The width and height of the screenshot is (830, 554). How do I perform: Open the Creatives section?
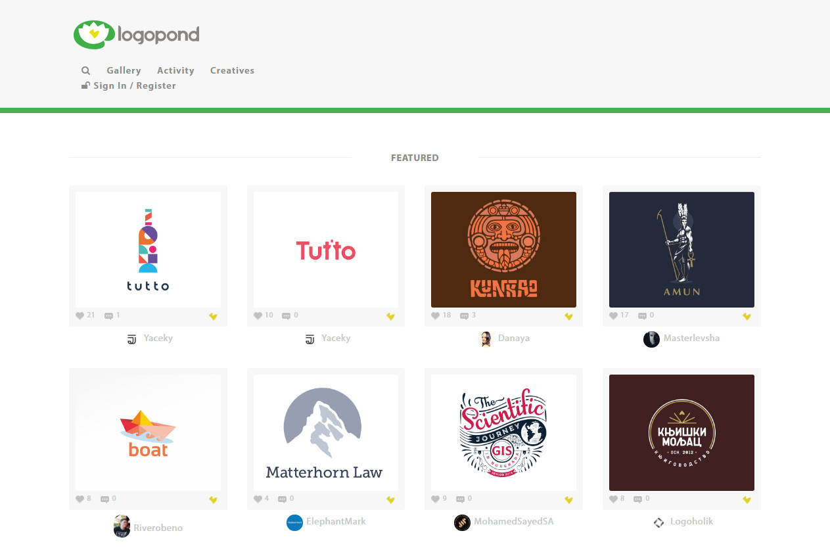[232, 70]
